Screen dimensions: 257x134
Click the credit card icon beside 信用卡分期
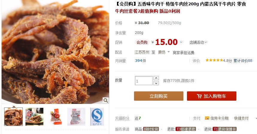pos(207,118)
